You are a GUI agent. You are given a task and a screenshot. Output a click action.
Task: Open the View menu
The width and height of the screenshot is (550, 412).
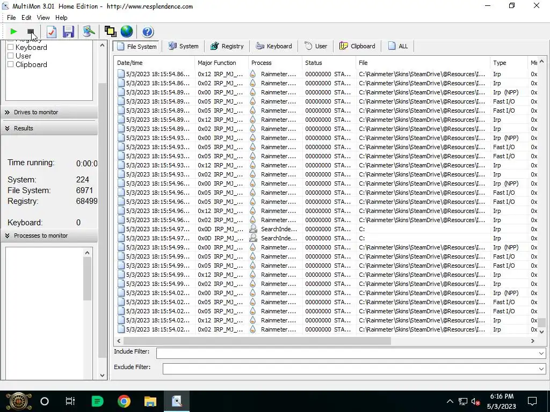coord(43,18)
